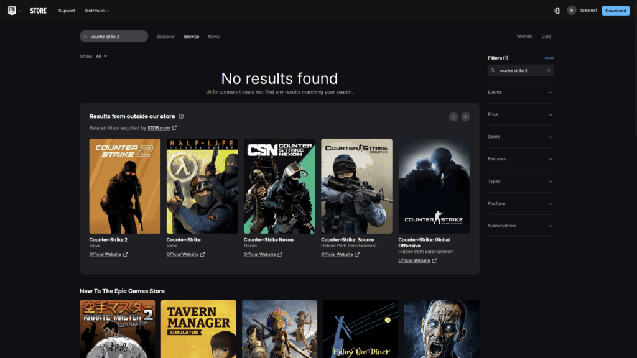Expand the Types filter

(x=521, y=181)
